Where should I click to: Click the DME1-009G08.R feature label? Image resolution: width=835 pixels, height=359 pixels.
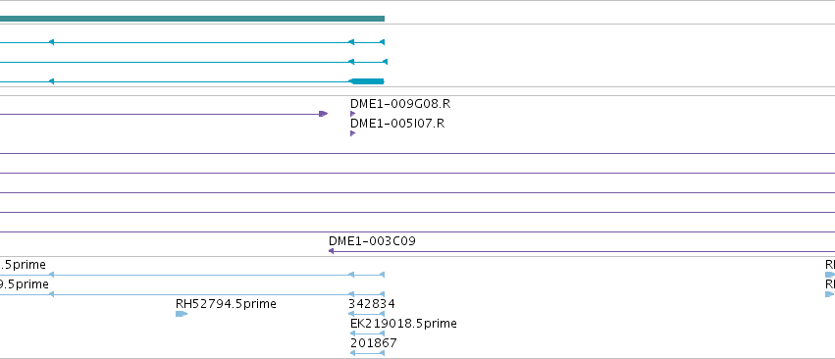[x=400, y=103]
